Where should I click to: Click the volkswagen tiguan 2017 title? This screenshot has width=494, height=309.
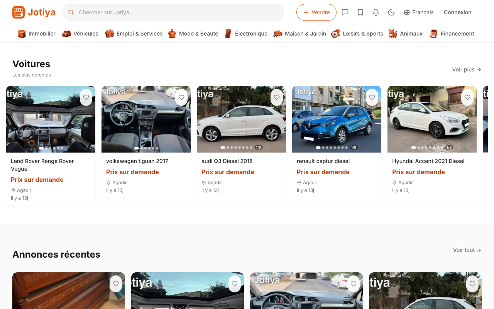click(137, 161)
